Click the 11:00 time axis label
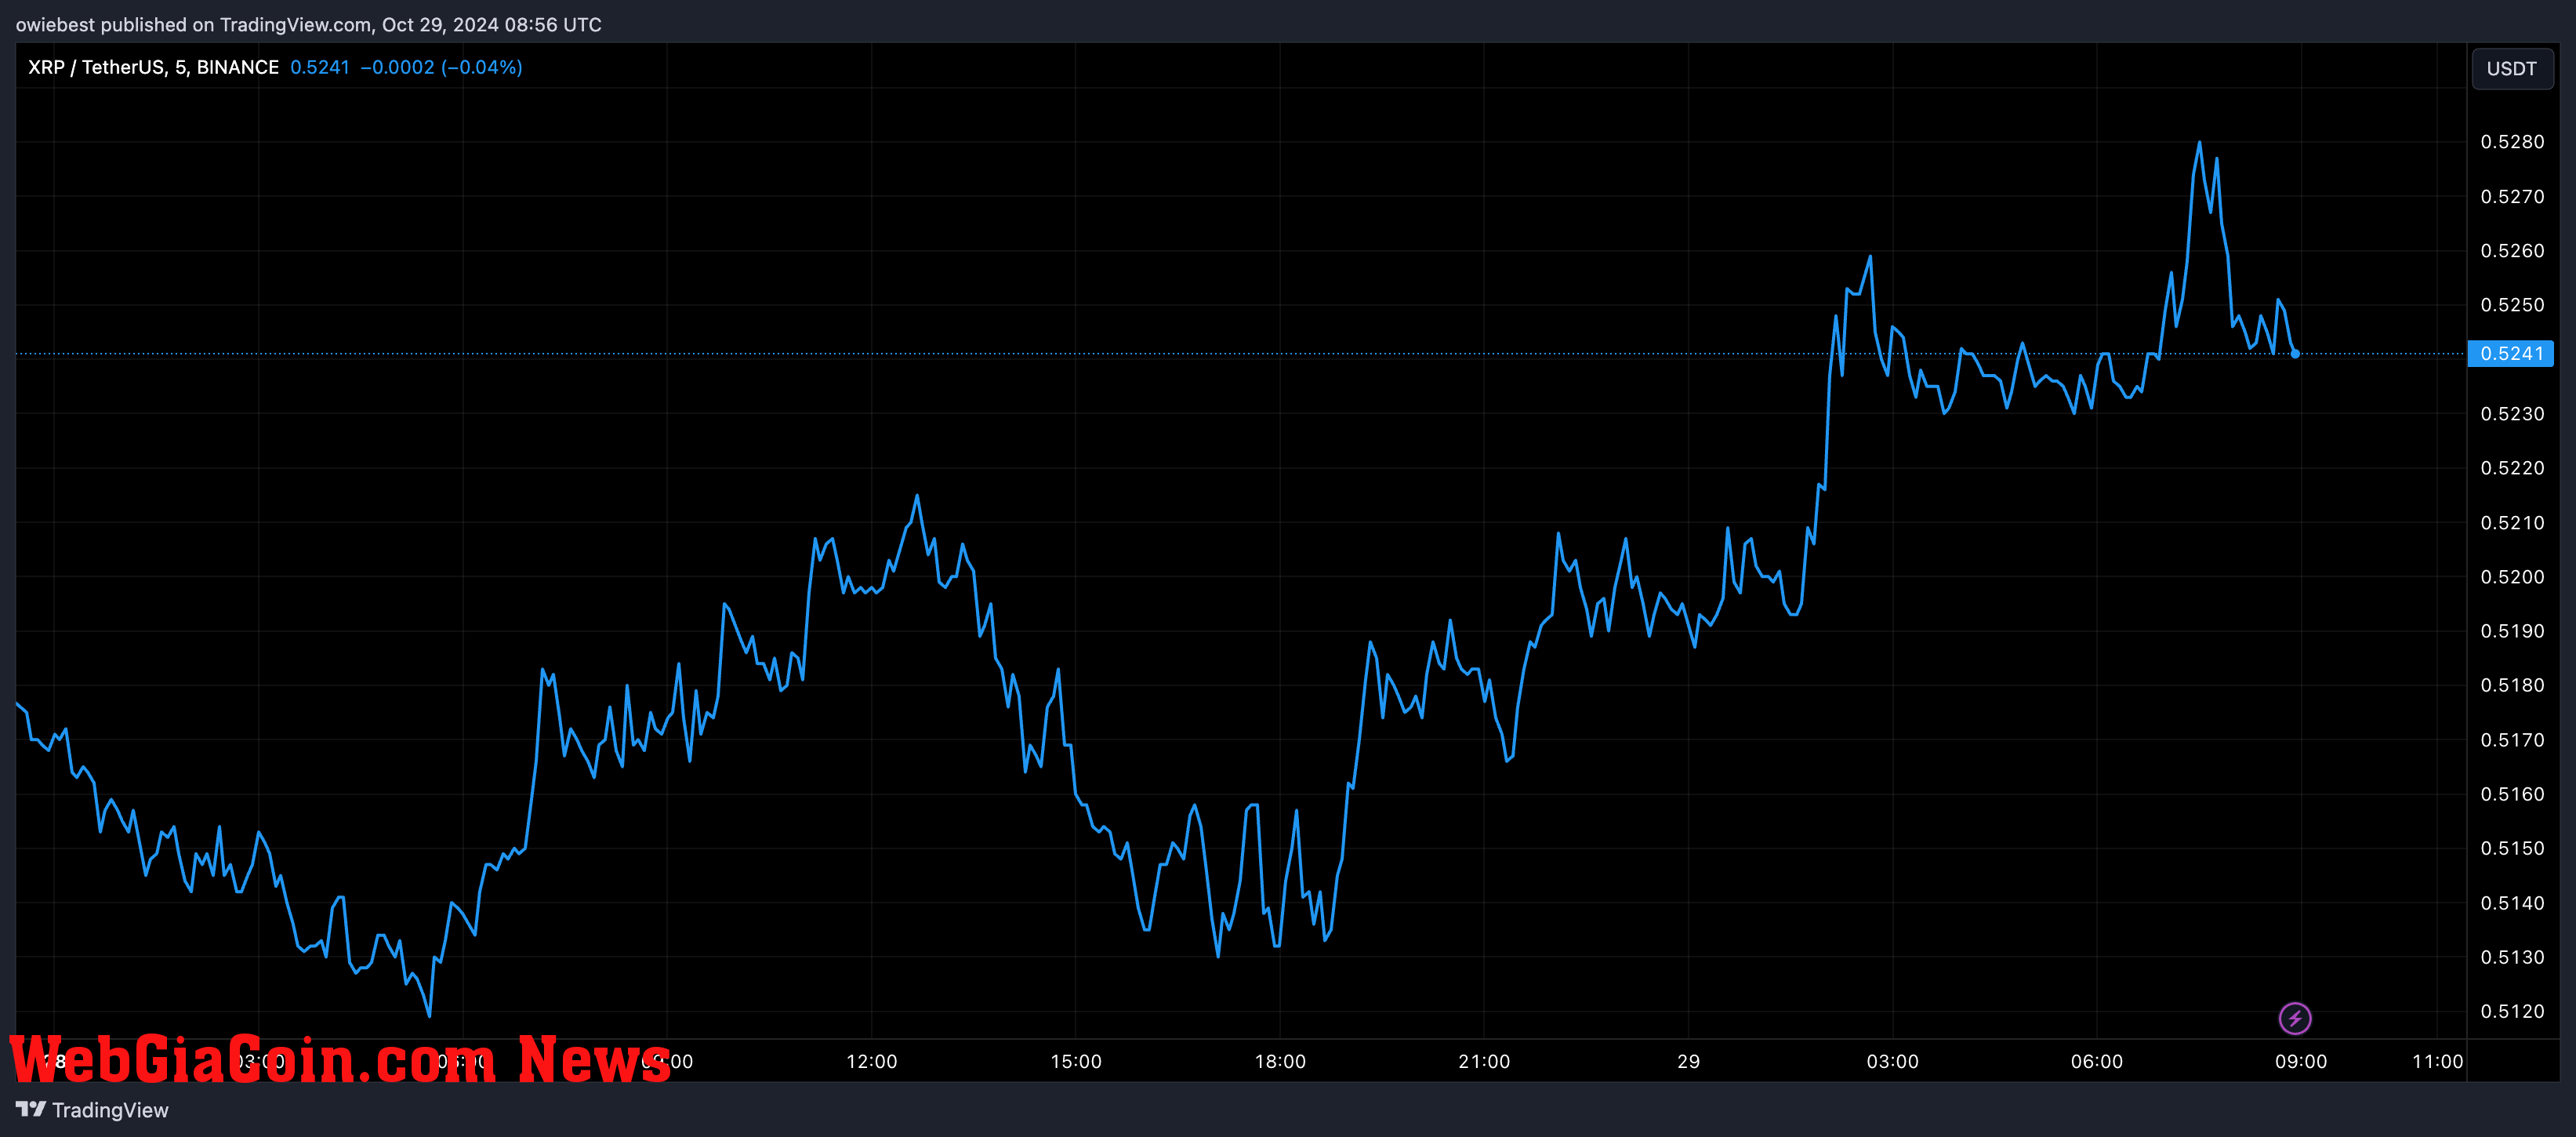The height and width of the screenshot is (1137, 2576). pyautogui.click(x=2437, y=1061)
